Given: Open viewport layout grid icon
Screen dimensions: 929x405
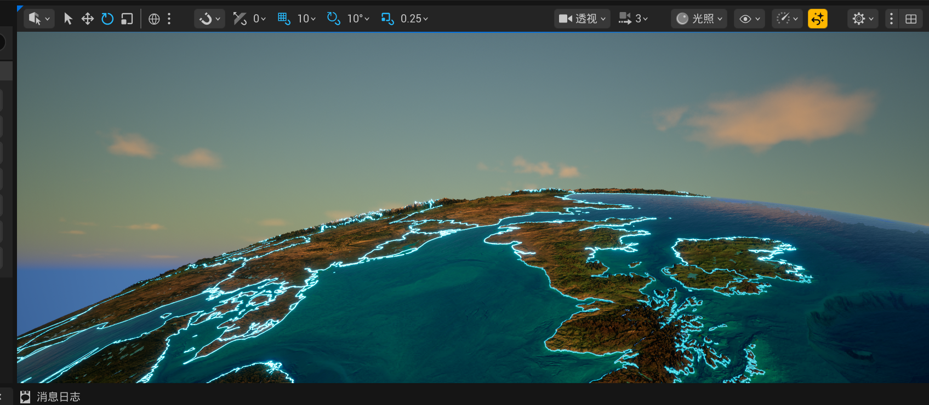Looking at the screenshot, I should tap(911, 19).
